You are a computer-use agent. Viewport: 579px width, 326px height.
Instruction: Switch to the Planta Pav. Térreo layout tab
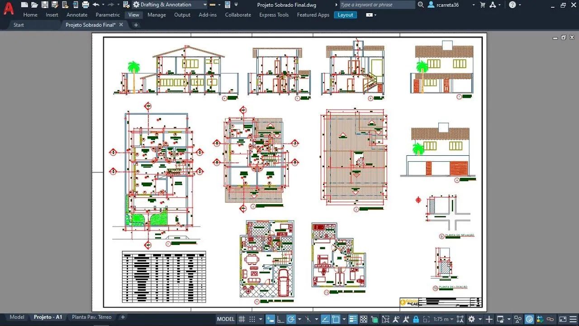[92, 317]
